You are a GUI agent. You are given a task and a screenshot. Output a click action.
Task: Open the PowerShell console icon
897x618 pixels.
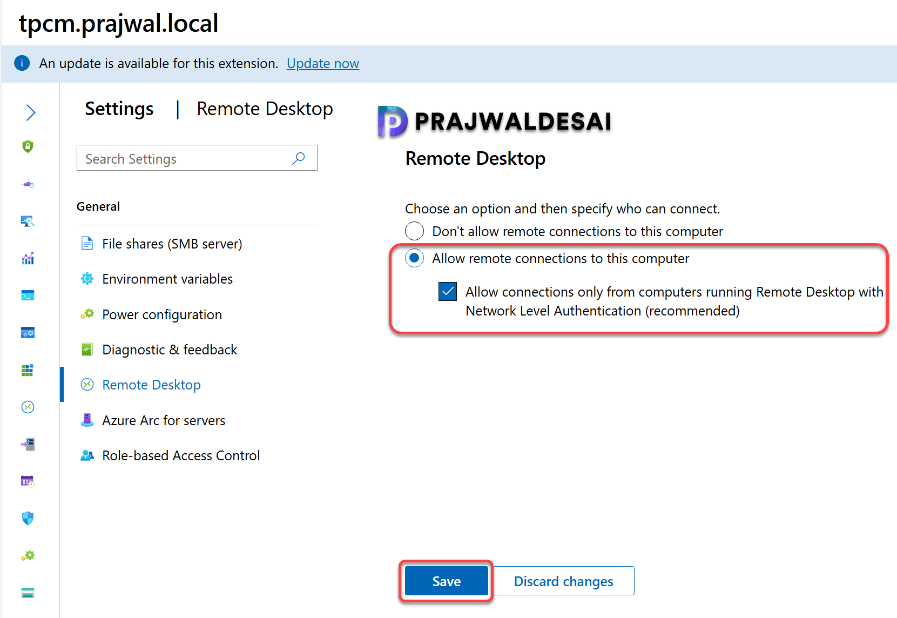tap(28, 295)
